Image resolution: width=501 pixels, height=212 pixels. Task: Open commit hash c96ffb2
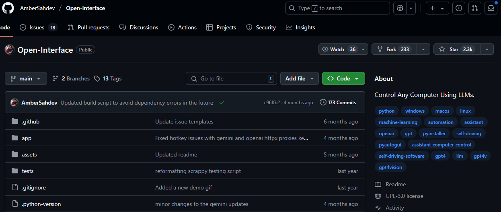(272, 103)
